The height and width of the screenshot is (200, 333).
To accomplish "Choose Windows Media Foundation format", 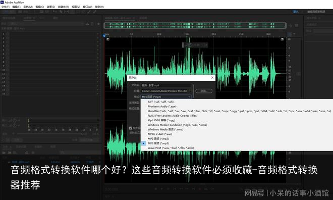I will (177, 125).
